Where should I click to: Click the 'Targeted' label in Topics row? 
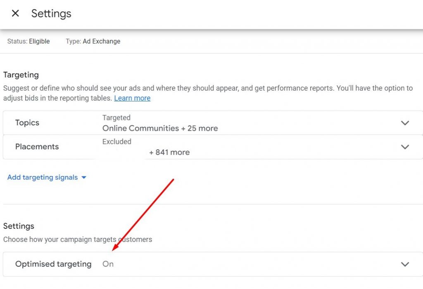[116, 117]
